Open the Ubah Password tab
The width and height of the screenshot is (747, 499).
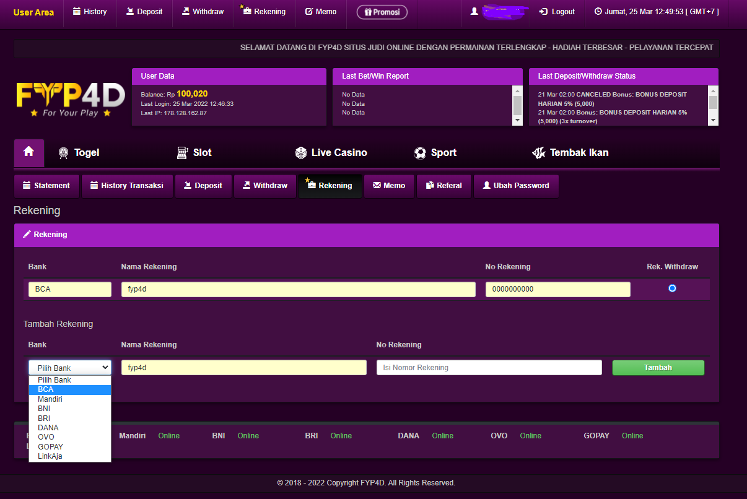(516, 186)
